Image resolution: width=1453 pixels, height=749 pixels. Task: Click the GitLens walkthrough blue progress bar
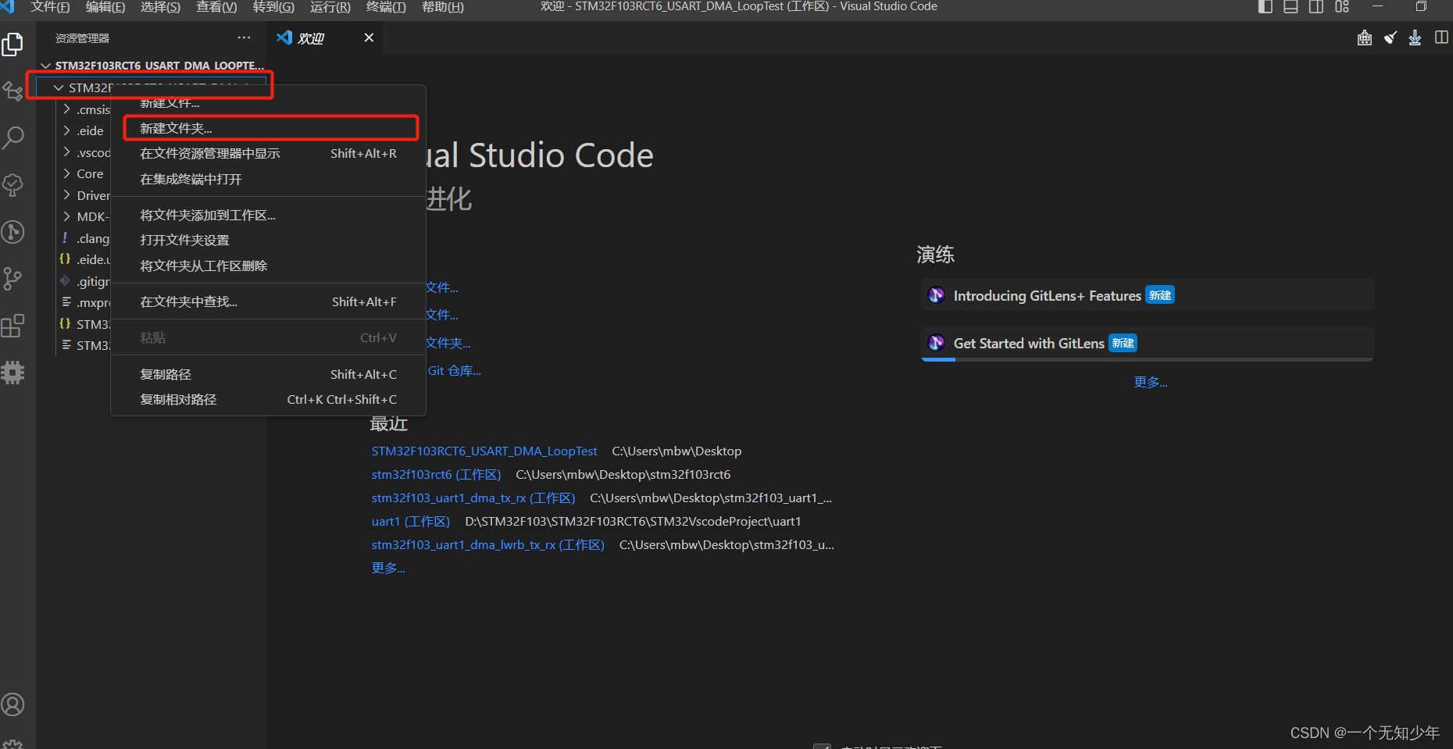click(x=938, y=359)
